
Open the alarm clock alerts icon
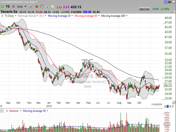42,6
